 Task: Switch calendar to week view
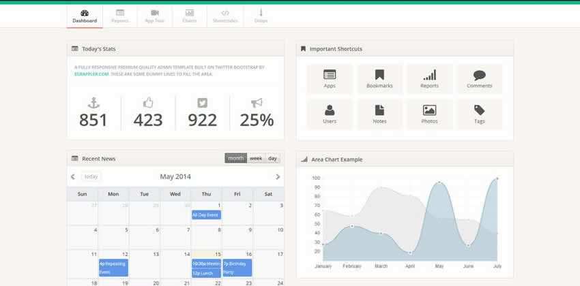tap(256, 158)
